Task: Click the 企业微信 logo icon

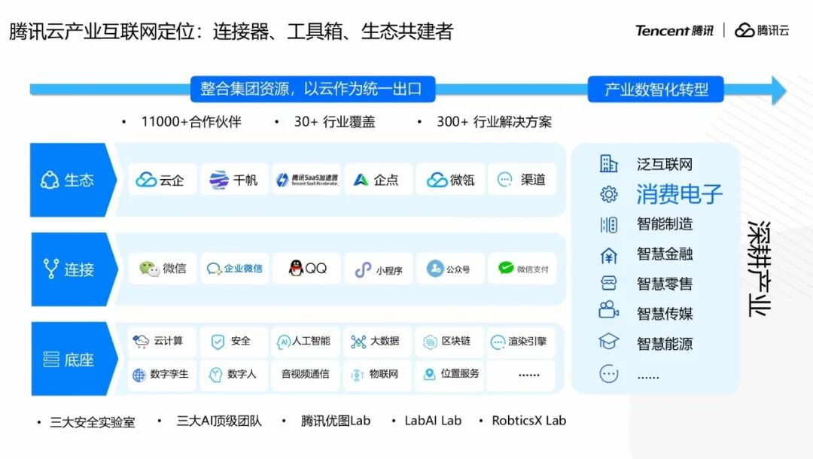Action: [214, 269]
